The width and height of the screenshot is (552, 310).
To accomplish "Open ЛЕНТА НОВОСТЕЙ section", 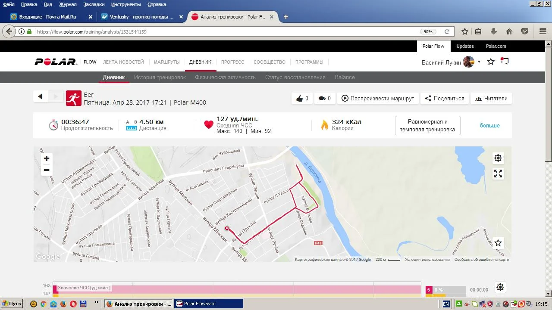I will click(123, 62).
